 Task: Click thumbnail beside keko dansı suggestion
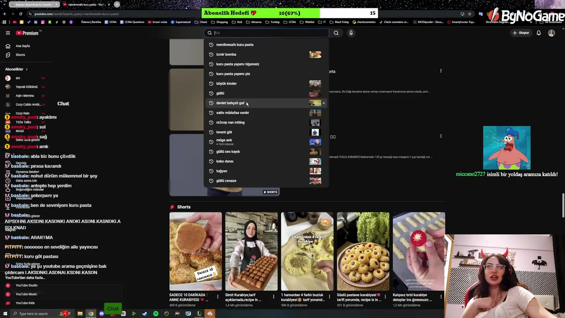click(x=315, y=161)
